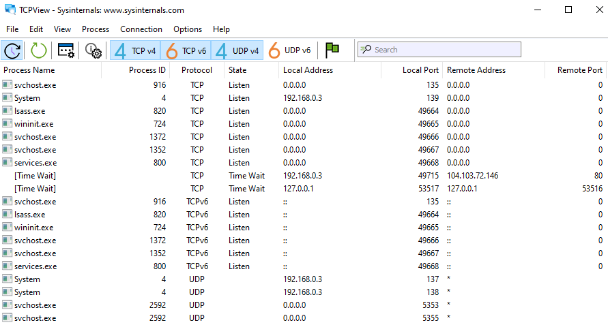Click remote address 104.103.72.146
This screenshot has height=325, width=608.
tap(472, 176)
